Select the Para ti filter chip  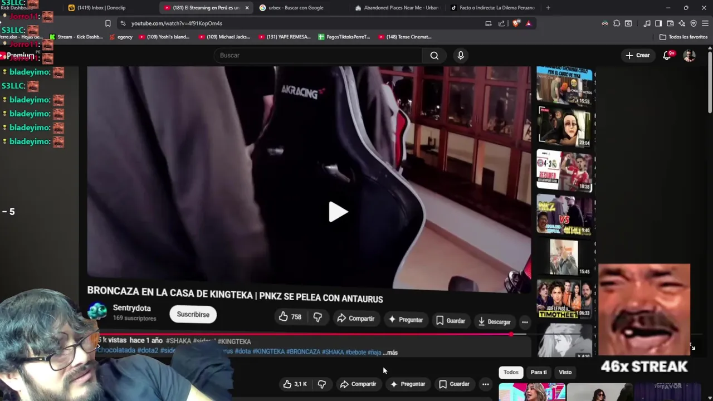click(539, 372)
